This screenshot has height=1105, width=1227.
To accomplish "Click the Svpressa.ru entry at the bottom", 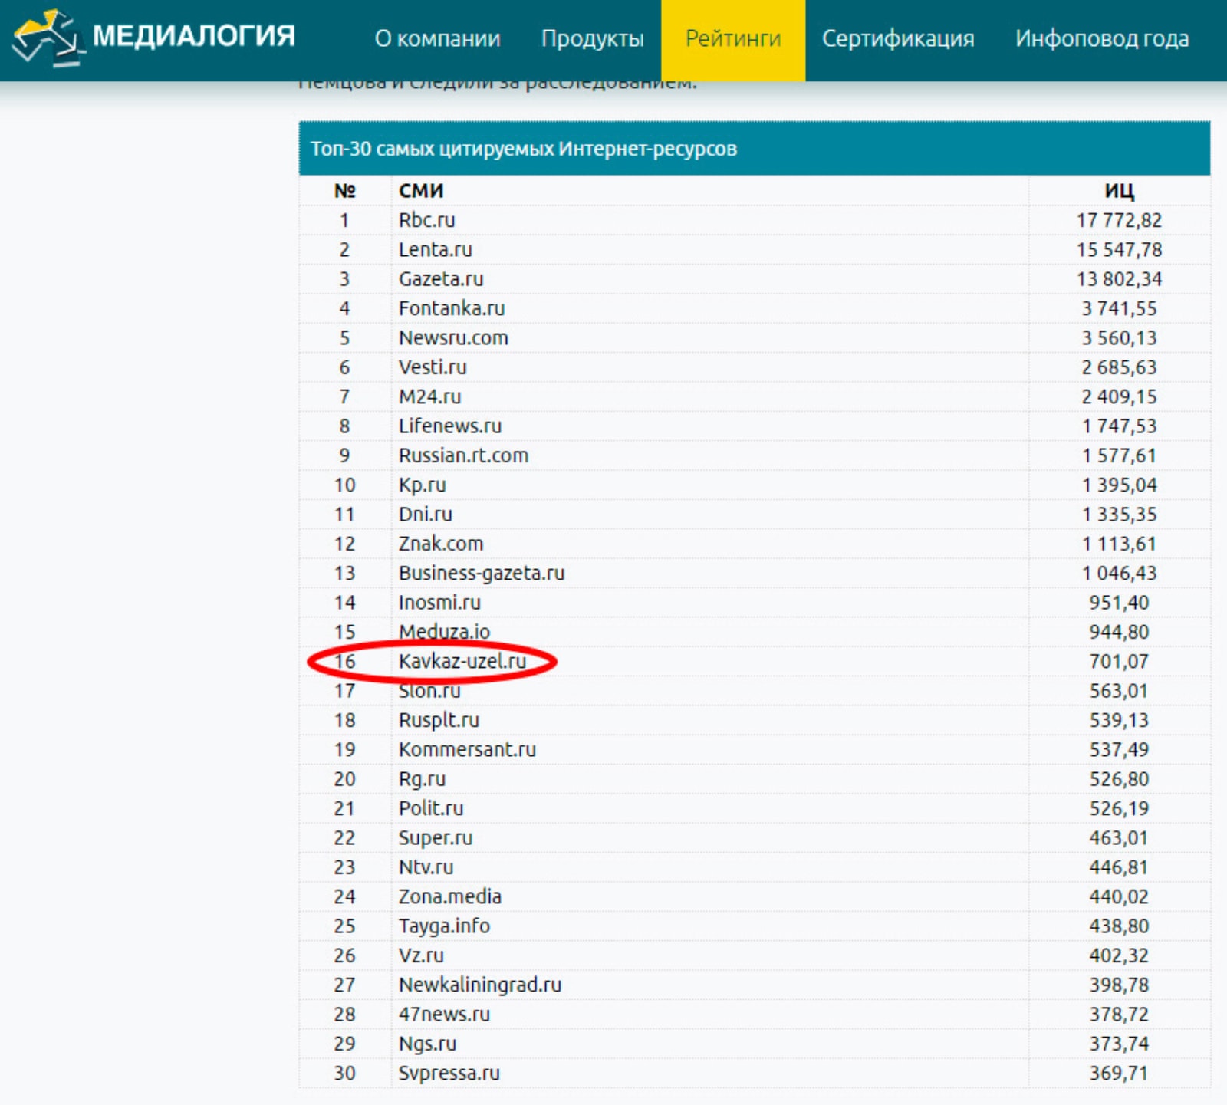I will click(449, 1073).
